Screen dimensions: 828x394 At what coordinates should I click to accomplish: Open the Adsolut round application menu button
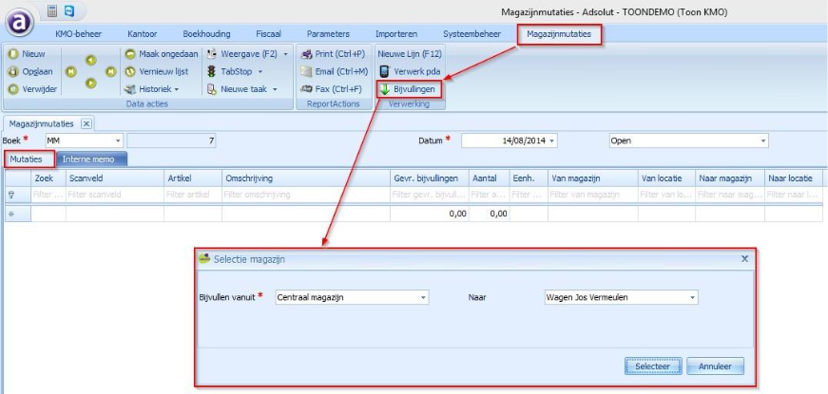[x=21, y=23]
